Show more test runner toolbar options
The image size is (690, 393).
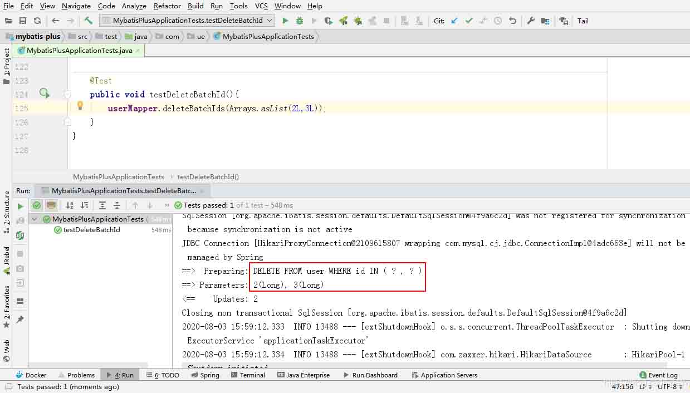click(x=167, y=205)
